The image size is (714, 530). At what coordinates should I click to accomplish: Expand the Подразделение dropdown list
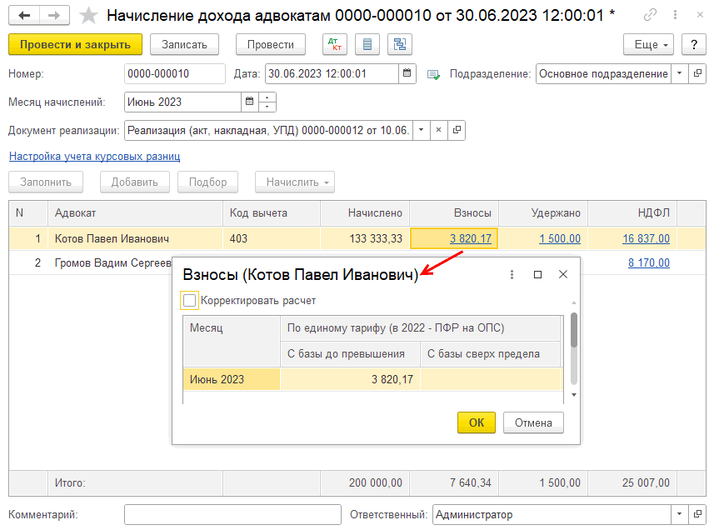(x=679, y=74)
